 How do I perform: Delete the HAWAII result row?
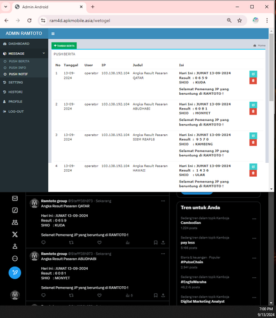(253, 173)
